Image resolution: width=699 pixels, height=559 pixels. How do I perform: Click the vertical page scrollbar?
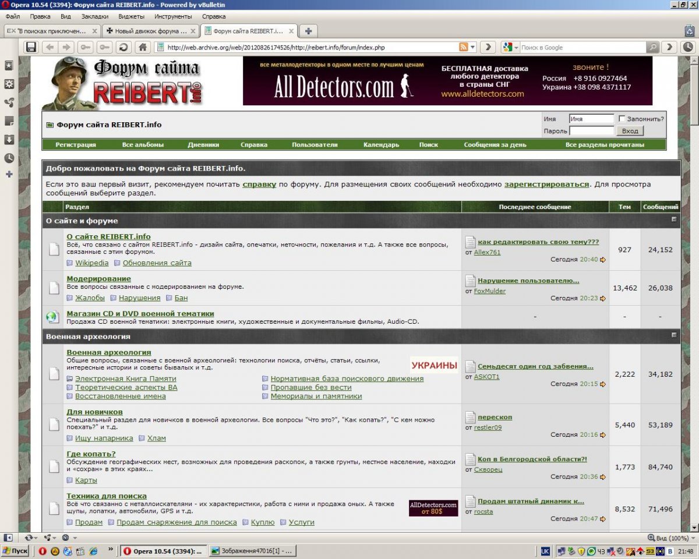point(694,293)
